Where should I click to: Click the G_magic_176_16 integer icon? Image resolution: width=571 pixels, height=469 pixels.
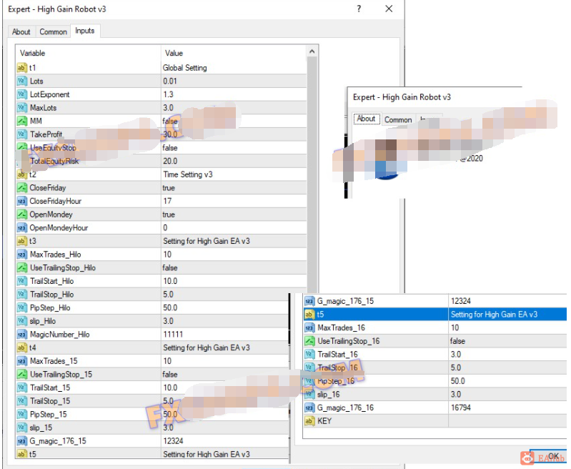(x=309, y=408)
